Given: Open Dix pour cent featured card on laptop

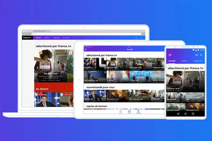Looking at the screenshot, I should coord(51,66).
